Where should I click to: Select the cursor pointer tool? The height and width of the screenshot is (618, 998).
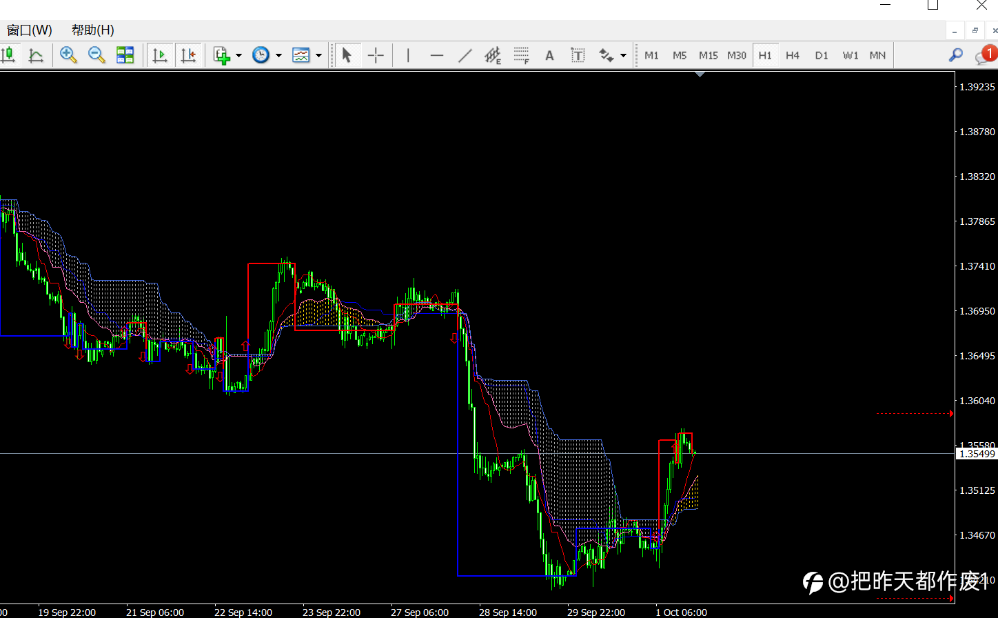(x=347, y=55)
